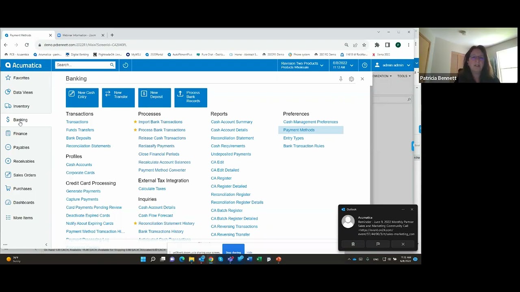This screenshot has width=520, height=292.
Task: Click New Transfer tile
Action: [118, 98]
